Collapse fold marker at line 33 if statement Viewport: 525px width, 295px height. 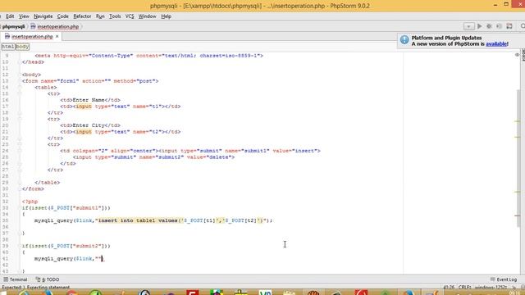tap(20, 207)
